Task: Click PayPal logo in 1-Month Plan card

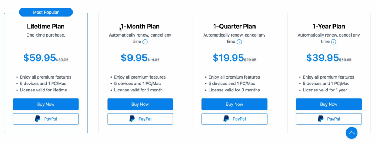Action: coord(132,119)
